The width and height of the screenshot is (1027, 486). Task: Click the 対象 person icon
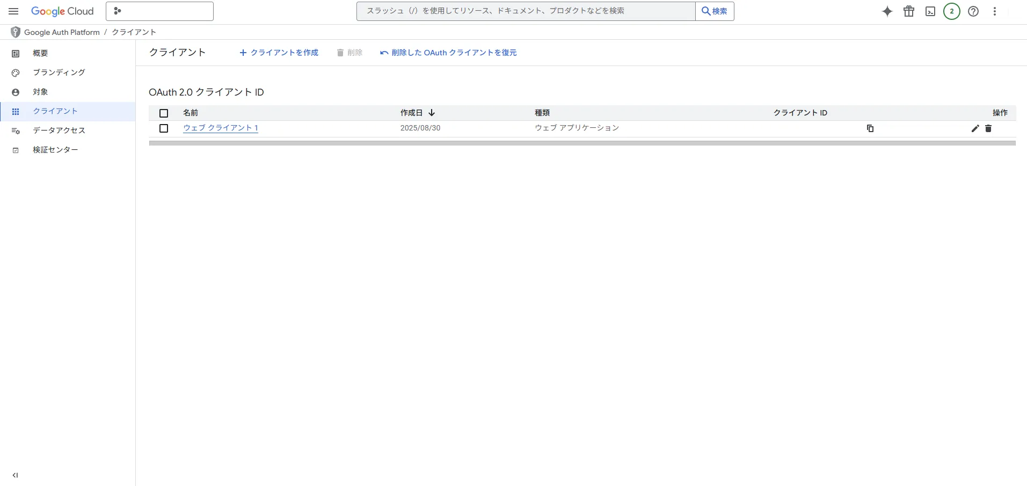[x=16, y=92]
